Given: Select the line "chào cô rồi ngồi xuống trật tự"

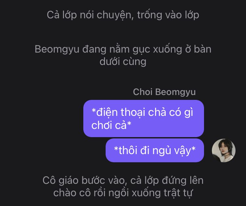Looking at the screenshot, I should 123,193.
